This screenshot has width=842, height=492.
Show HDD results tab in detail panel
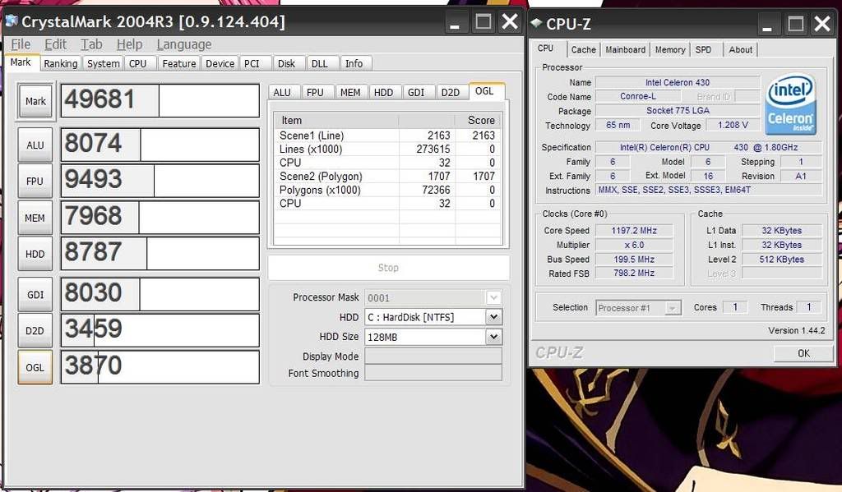(383, 92)
